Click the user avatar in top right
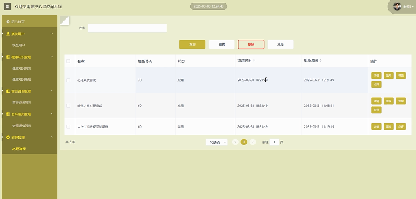 click(x=397, y=6)
